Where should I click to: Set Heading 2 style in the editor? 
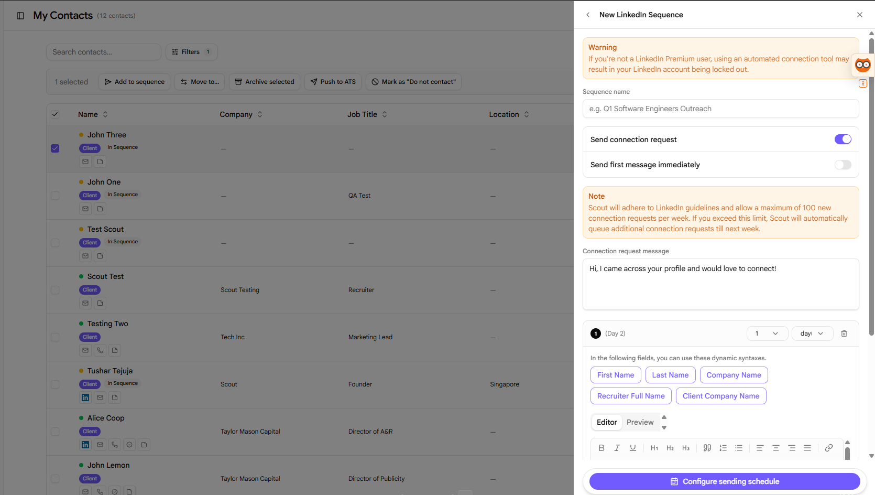tap(670, 448)
